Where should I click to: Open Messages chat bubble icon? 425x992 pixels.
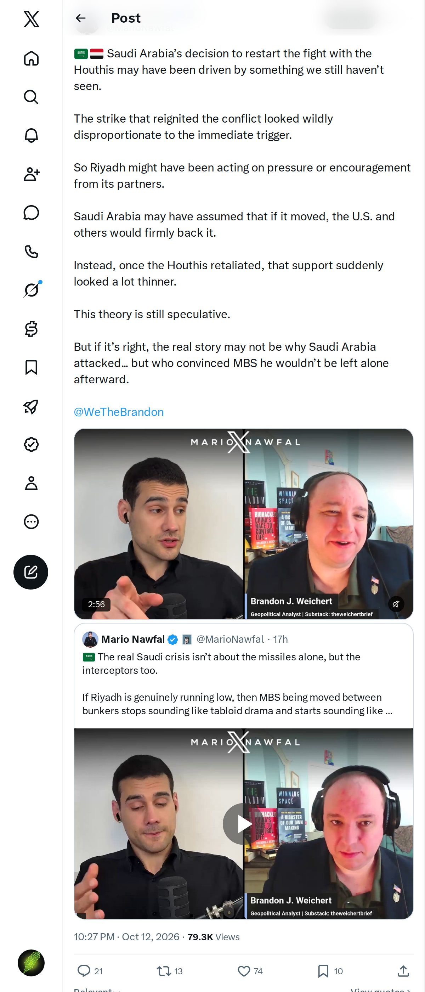pos(31,213)
